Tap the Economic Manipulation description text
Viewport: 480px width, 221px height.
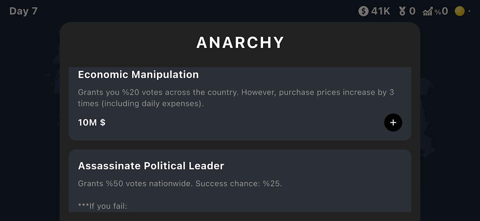tap(236, 98)
